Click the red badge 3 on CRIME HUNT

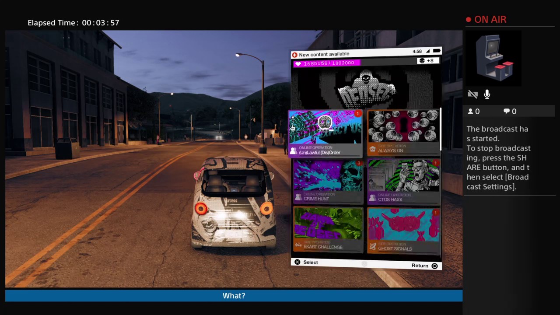pyautogui.click(x=358, y=163)
